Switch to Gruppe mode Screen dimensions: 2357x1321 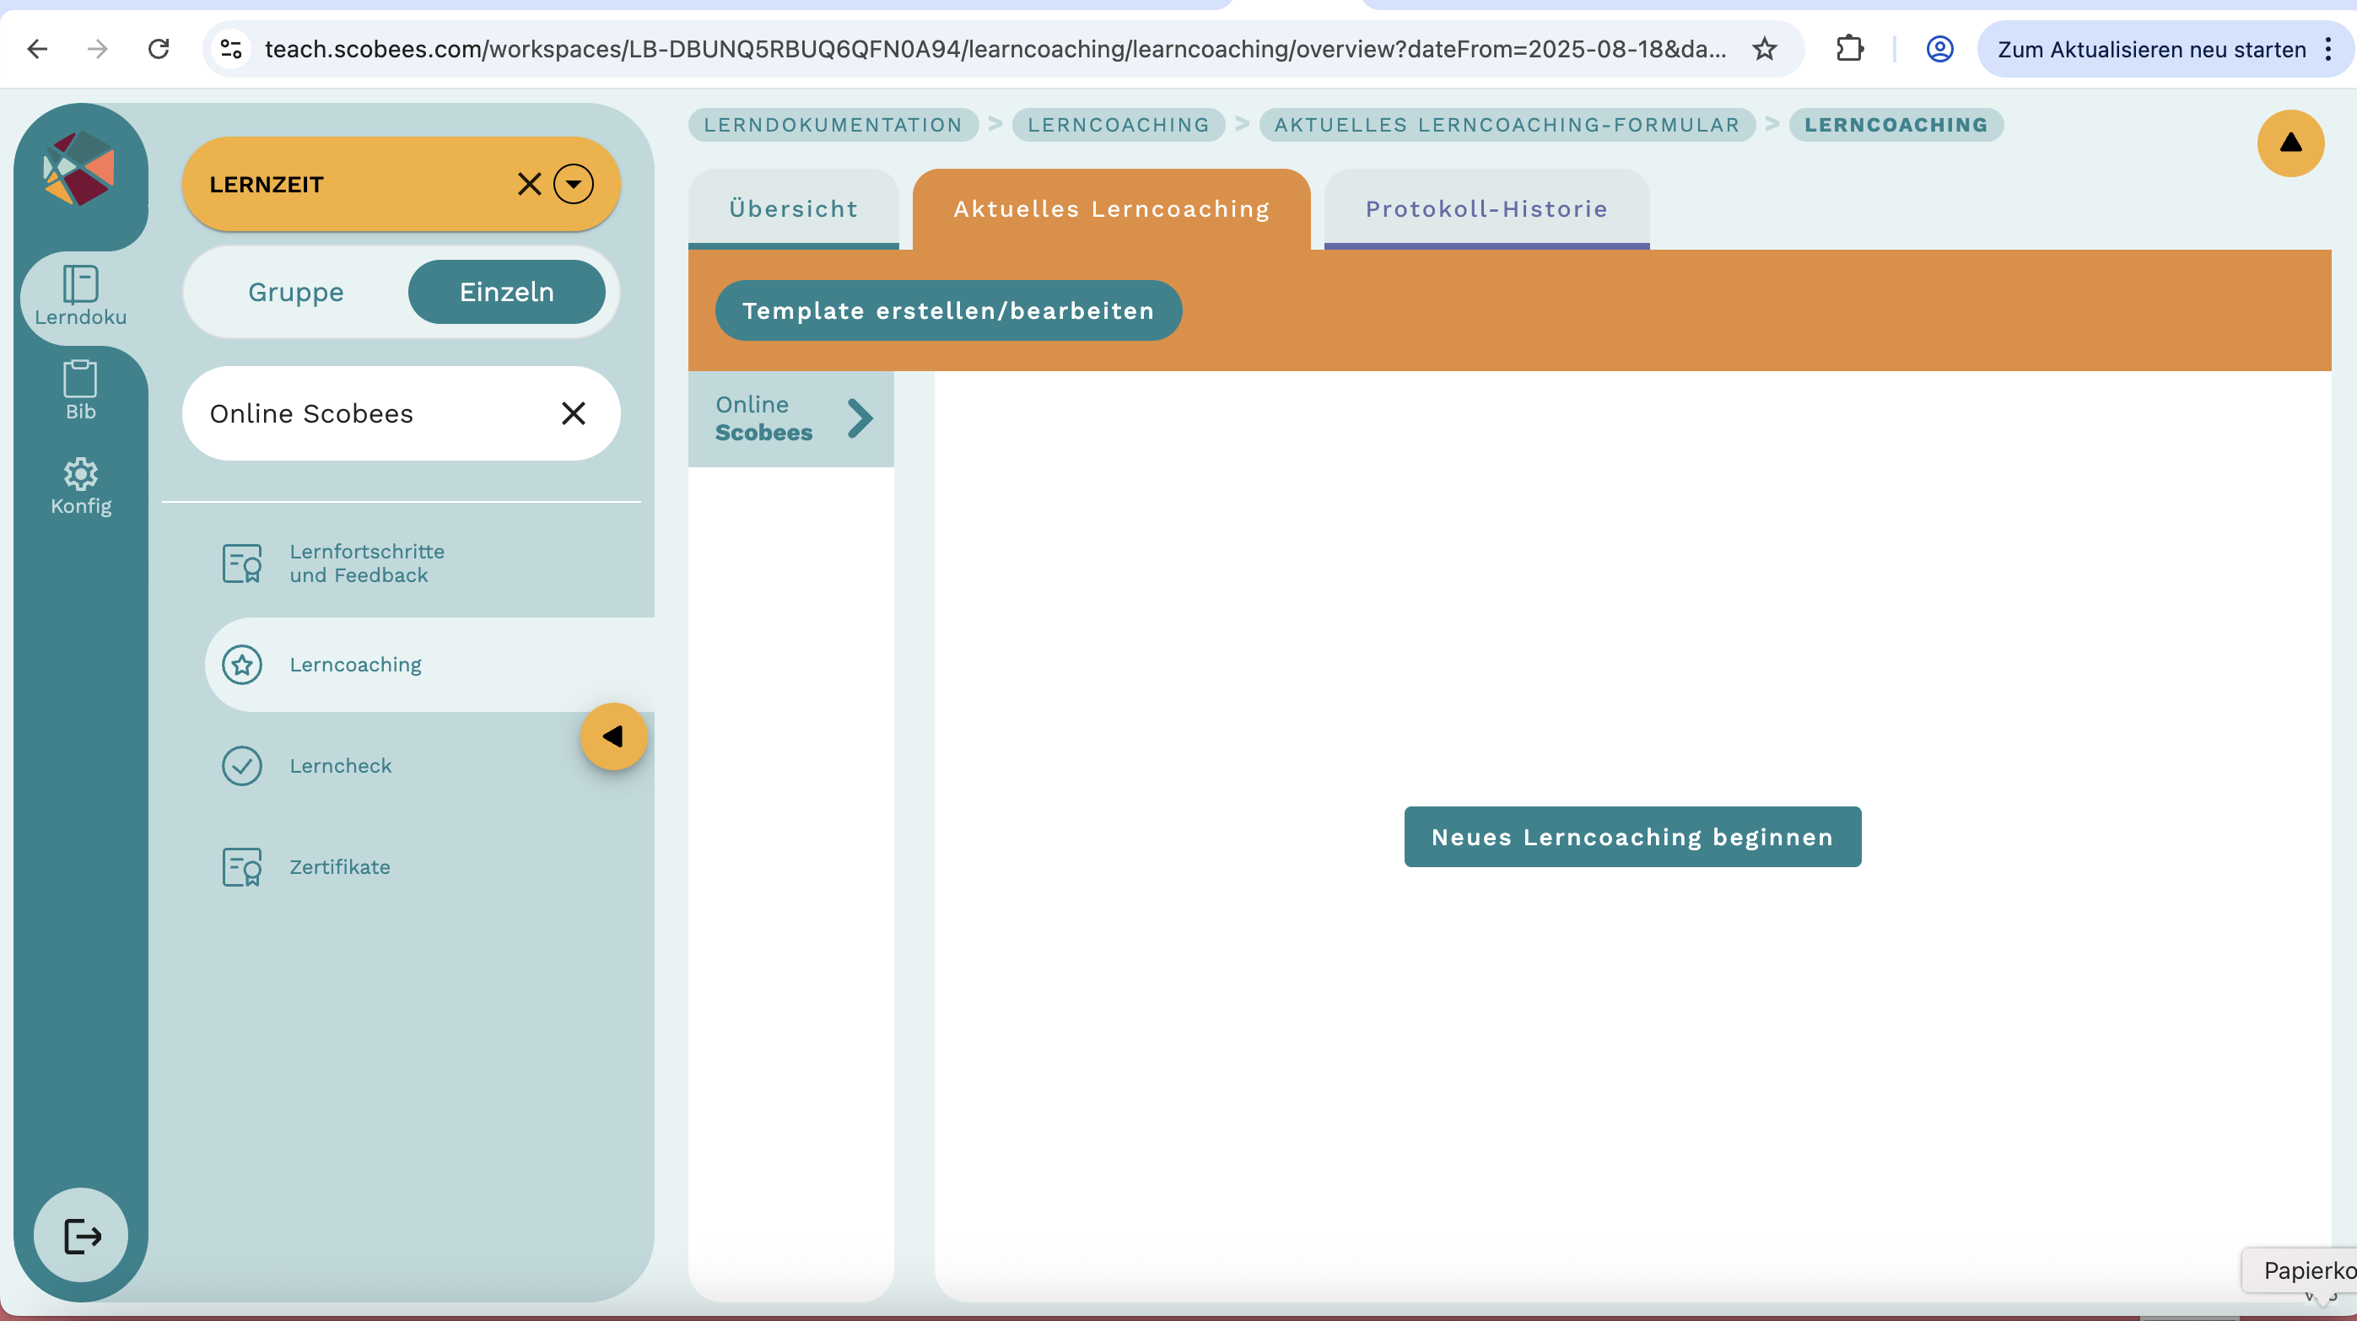pos(295,292)
